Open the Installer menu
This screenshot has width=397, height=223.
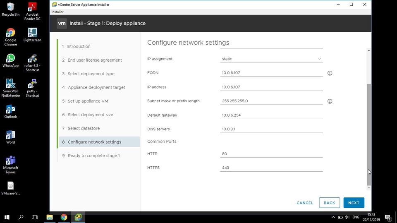[57, 12]
